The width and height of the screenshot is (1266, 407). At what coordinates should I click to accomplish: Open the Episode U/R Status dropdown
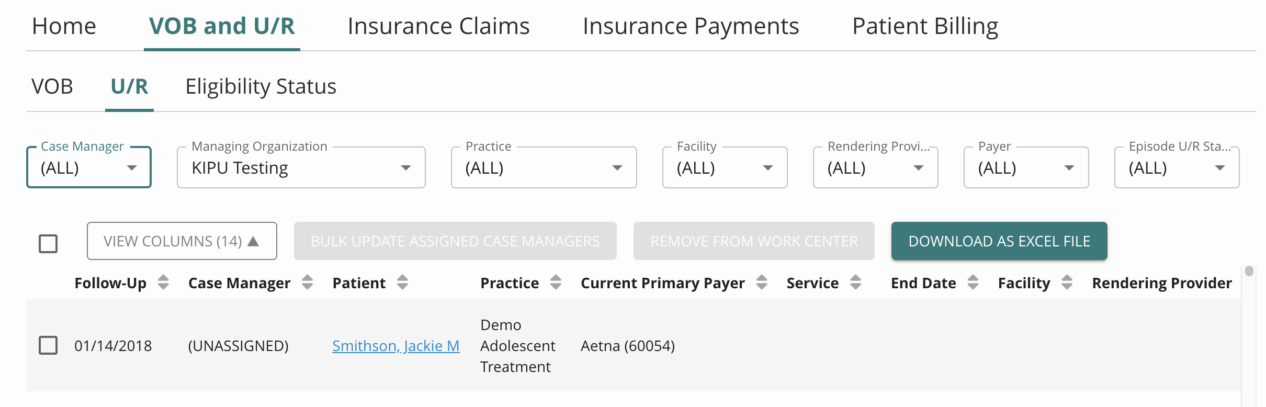coord(1176,168)
